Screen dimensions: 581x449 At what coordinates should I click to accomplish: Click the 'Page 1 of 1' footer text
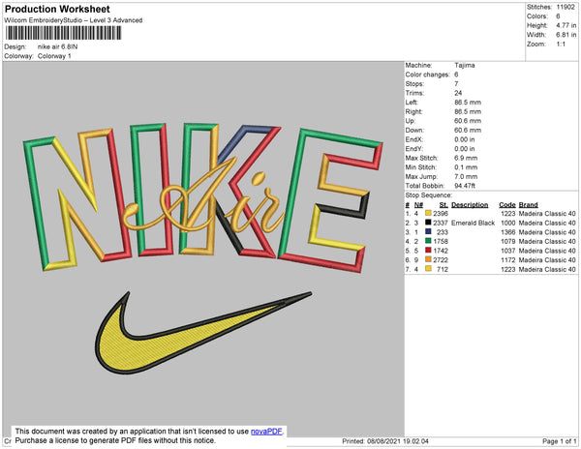click(x=560, y=441)
